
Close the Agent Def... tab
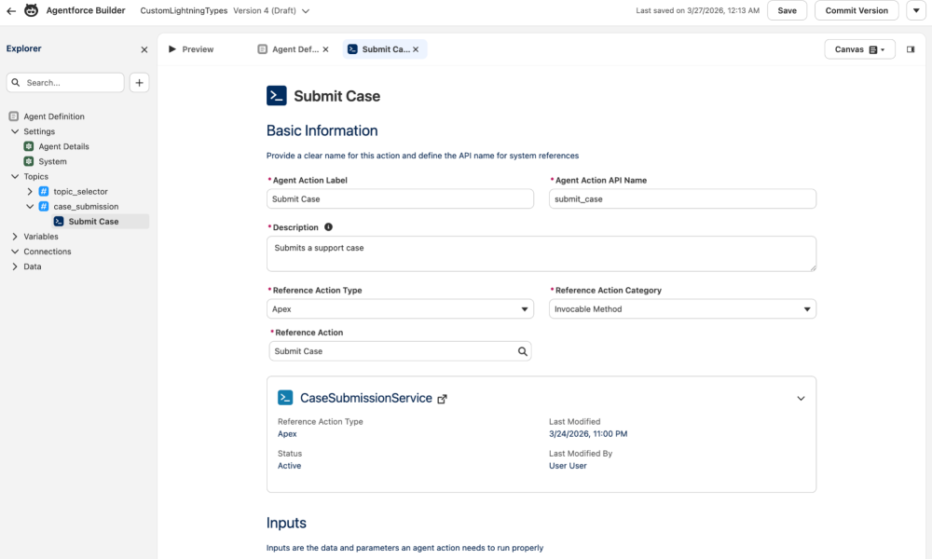point(325,50)
